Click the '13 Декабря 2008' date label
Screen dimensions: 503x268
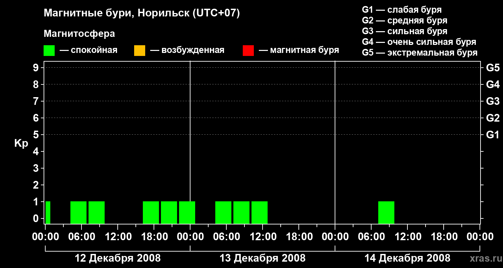pyautogui.click(x=263, y=258)
